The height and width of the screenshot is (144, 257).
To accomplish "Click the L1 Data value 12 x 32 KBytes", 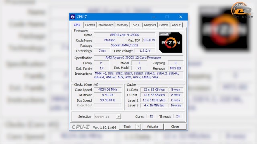I will pyautogui.click(x=154, y=90).
